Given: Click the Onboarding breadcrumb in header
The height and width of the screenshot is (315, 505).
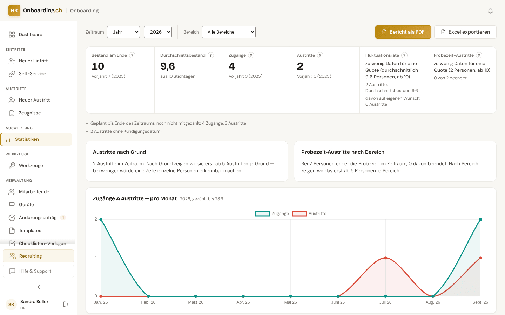Looking at the screenshot, I should (85, 10).
